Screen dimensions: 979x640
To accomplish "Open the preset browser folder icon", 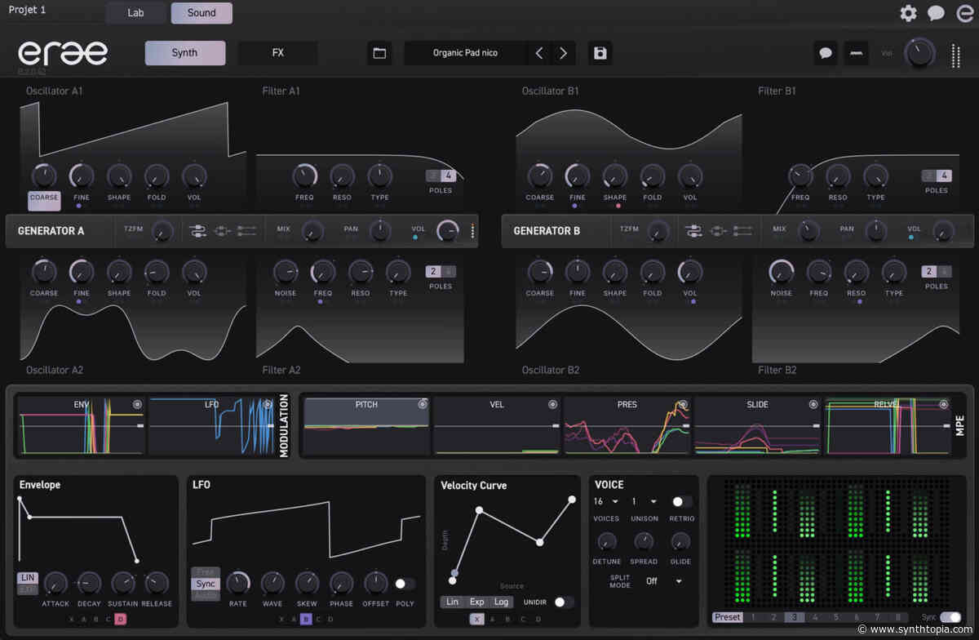I will point(379,53).
